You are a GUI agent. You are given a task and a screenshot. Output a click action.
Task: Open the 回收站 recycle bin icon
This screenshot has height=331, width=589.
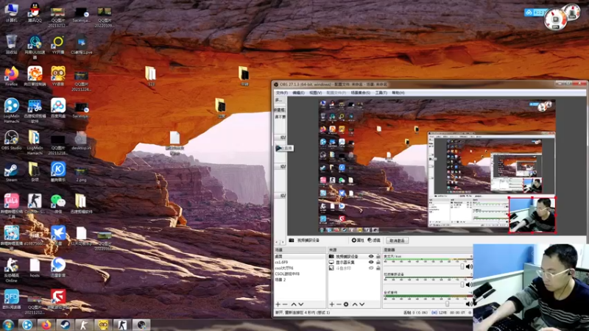(12, 44)
